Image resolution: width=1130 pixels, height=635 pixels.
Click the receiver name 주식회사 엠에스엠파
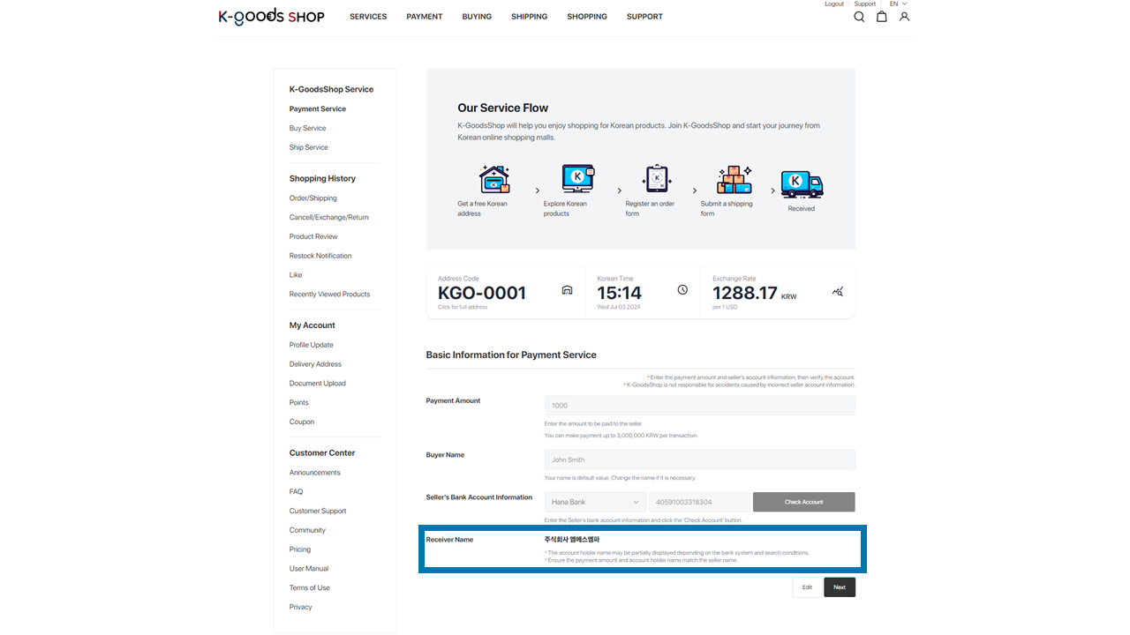572,539
